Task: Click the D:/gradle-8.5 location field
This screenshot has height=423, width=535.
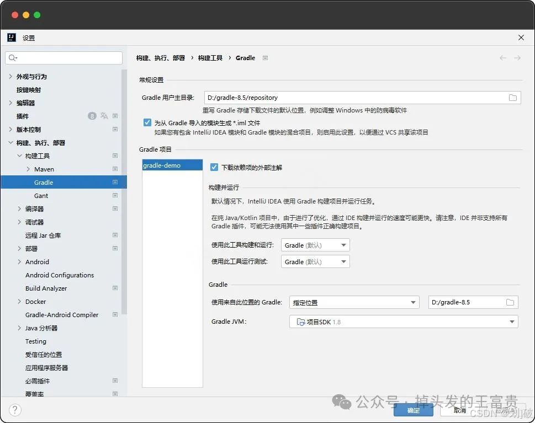Action: coord(473,302)
